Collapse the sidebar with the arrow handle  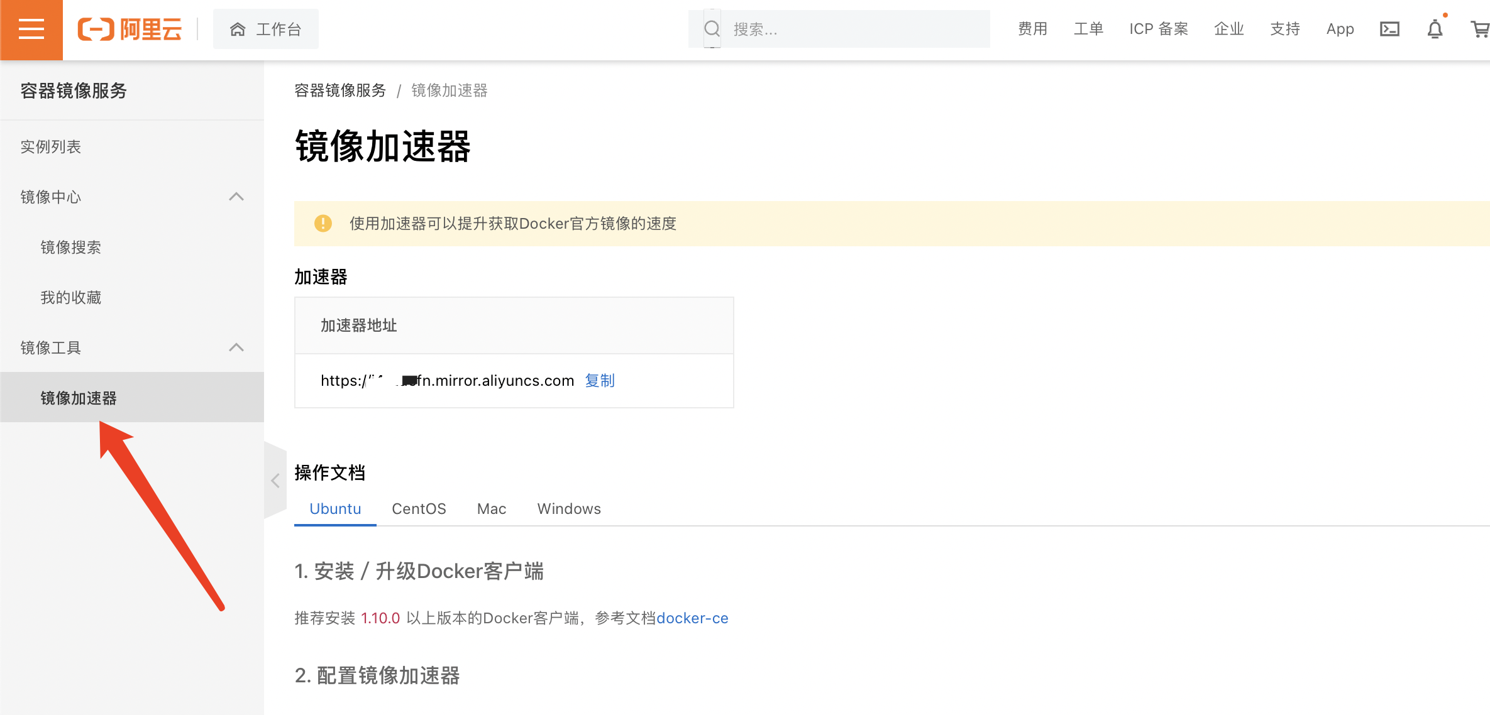275,481
